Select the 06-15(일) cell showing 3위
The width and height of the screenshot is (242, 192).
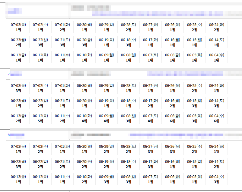tap(195, 103)
